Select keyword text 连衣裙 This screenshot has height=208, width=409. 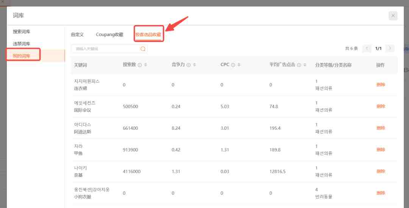pos(80,88)
